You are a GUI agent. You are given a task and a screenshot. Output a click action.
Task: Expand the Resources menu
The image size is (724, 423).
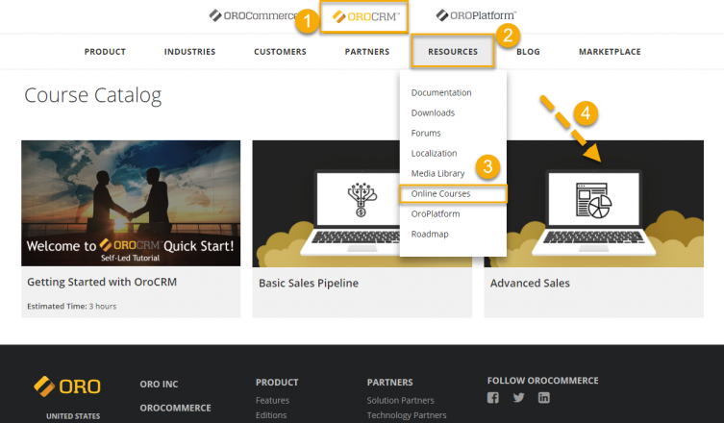click(453, 52)
